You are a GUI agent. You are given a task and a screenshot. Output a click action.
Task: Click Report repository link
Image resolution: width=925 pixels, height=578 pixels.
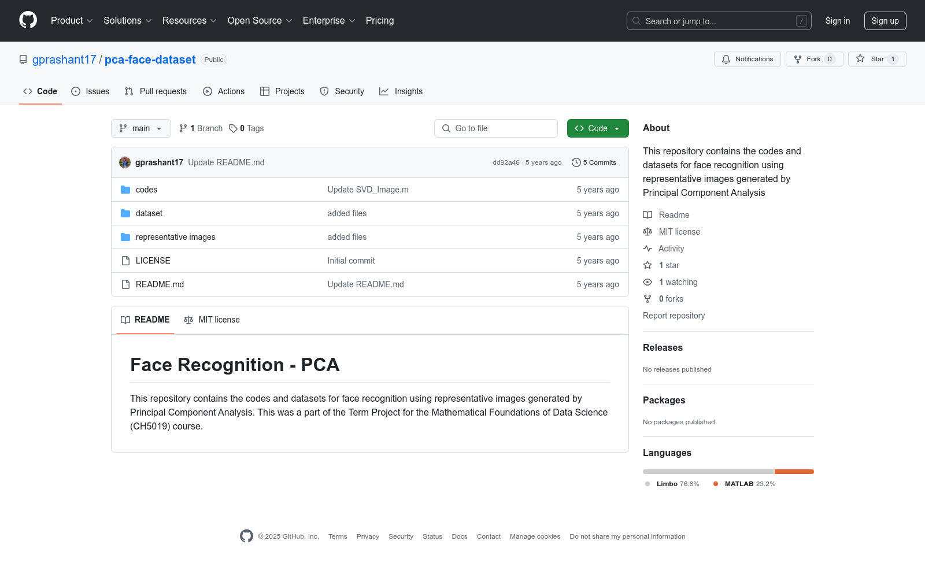coord(674,316)
